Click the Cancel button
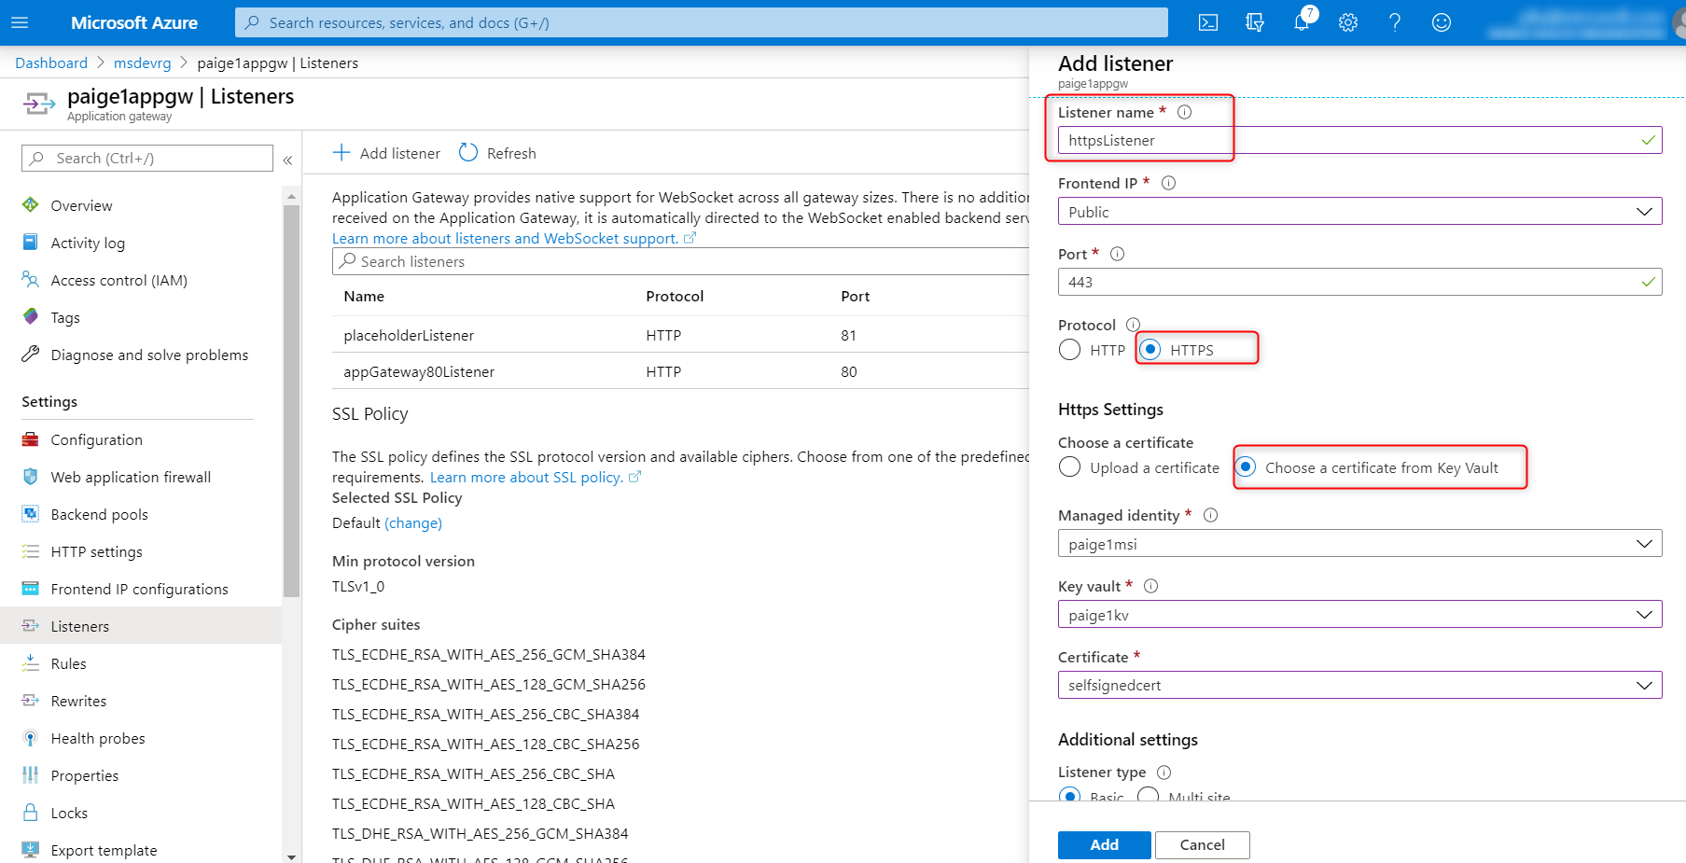 tap(1202, 844)
